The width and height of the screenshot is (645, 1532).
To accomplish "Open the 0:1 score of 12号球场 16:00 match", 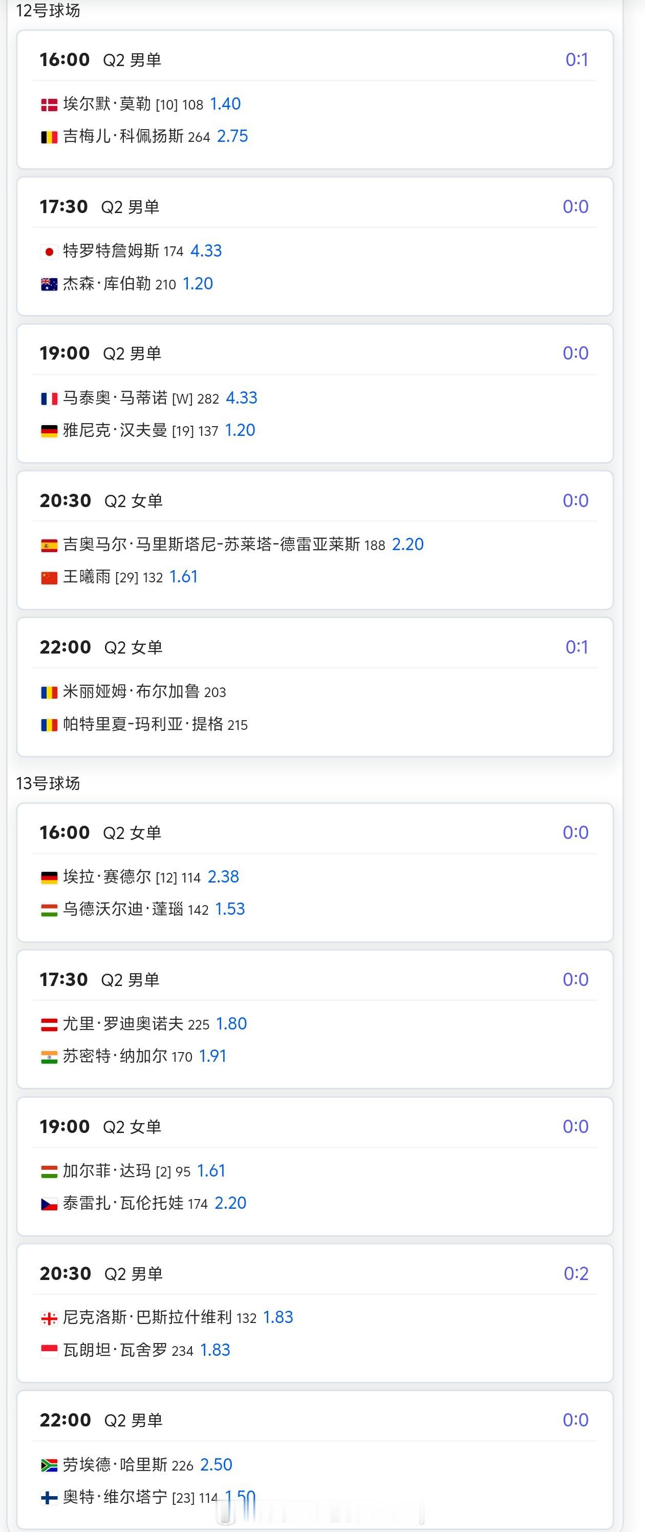I will click(576, 59).
